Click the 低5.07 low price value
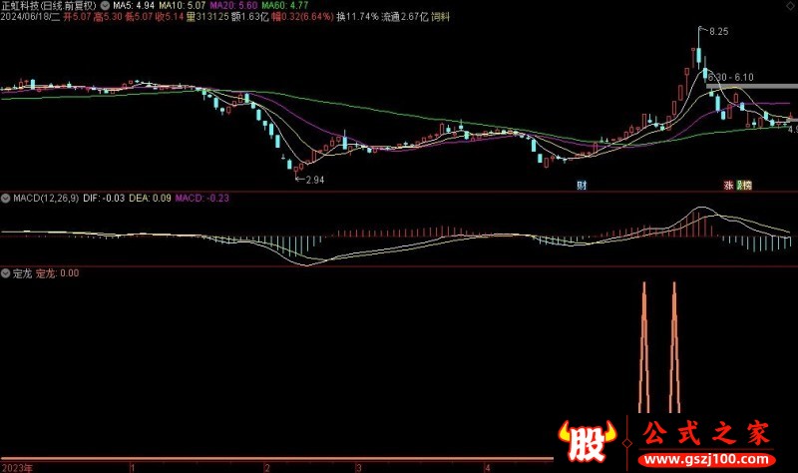 [x=139, y=17]
